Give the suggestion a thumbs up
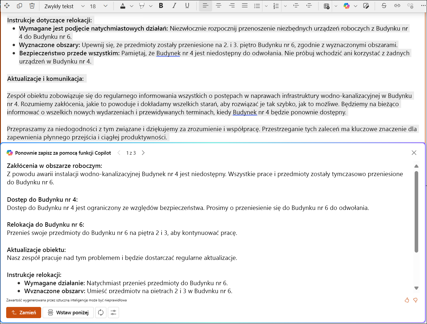The width and height of the screenshot is (427, 324). (x=407, y=300)
